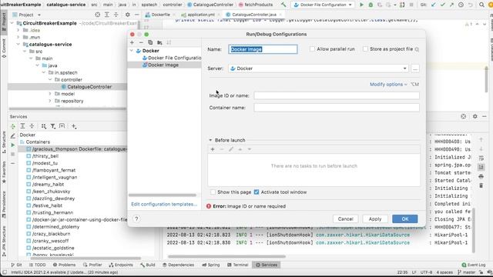Enable Allow parallel run checkbox
Viewport: 493px width, 277px height.
[x=312, y=49]
